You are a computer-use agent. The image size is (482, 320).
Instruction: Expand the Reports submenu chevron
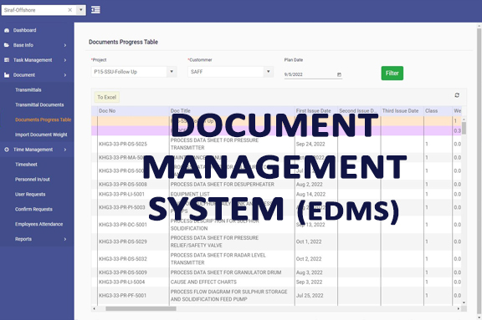coord(65,239)
